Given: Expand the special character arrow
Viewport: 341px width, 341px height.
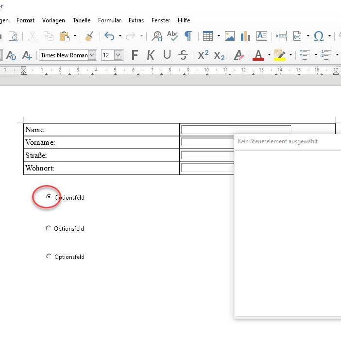Looking at the screenshot, I should point(329,35).
